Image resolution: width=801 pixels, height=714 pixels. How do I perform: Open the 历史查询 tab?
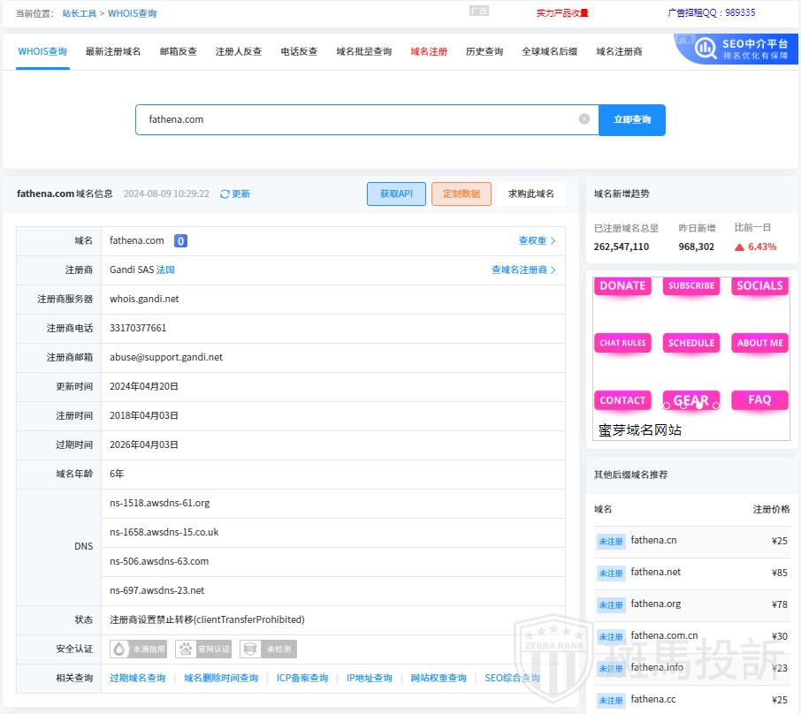484,52
